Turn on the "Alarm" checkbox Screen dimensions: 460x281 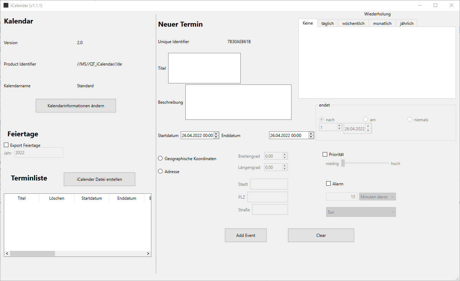click(328, 183)
